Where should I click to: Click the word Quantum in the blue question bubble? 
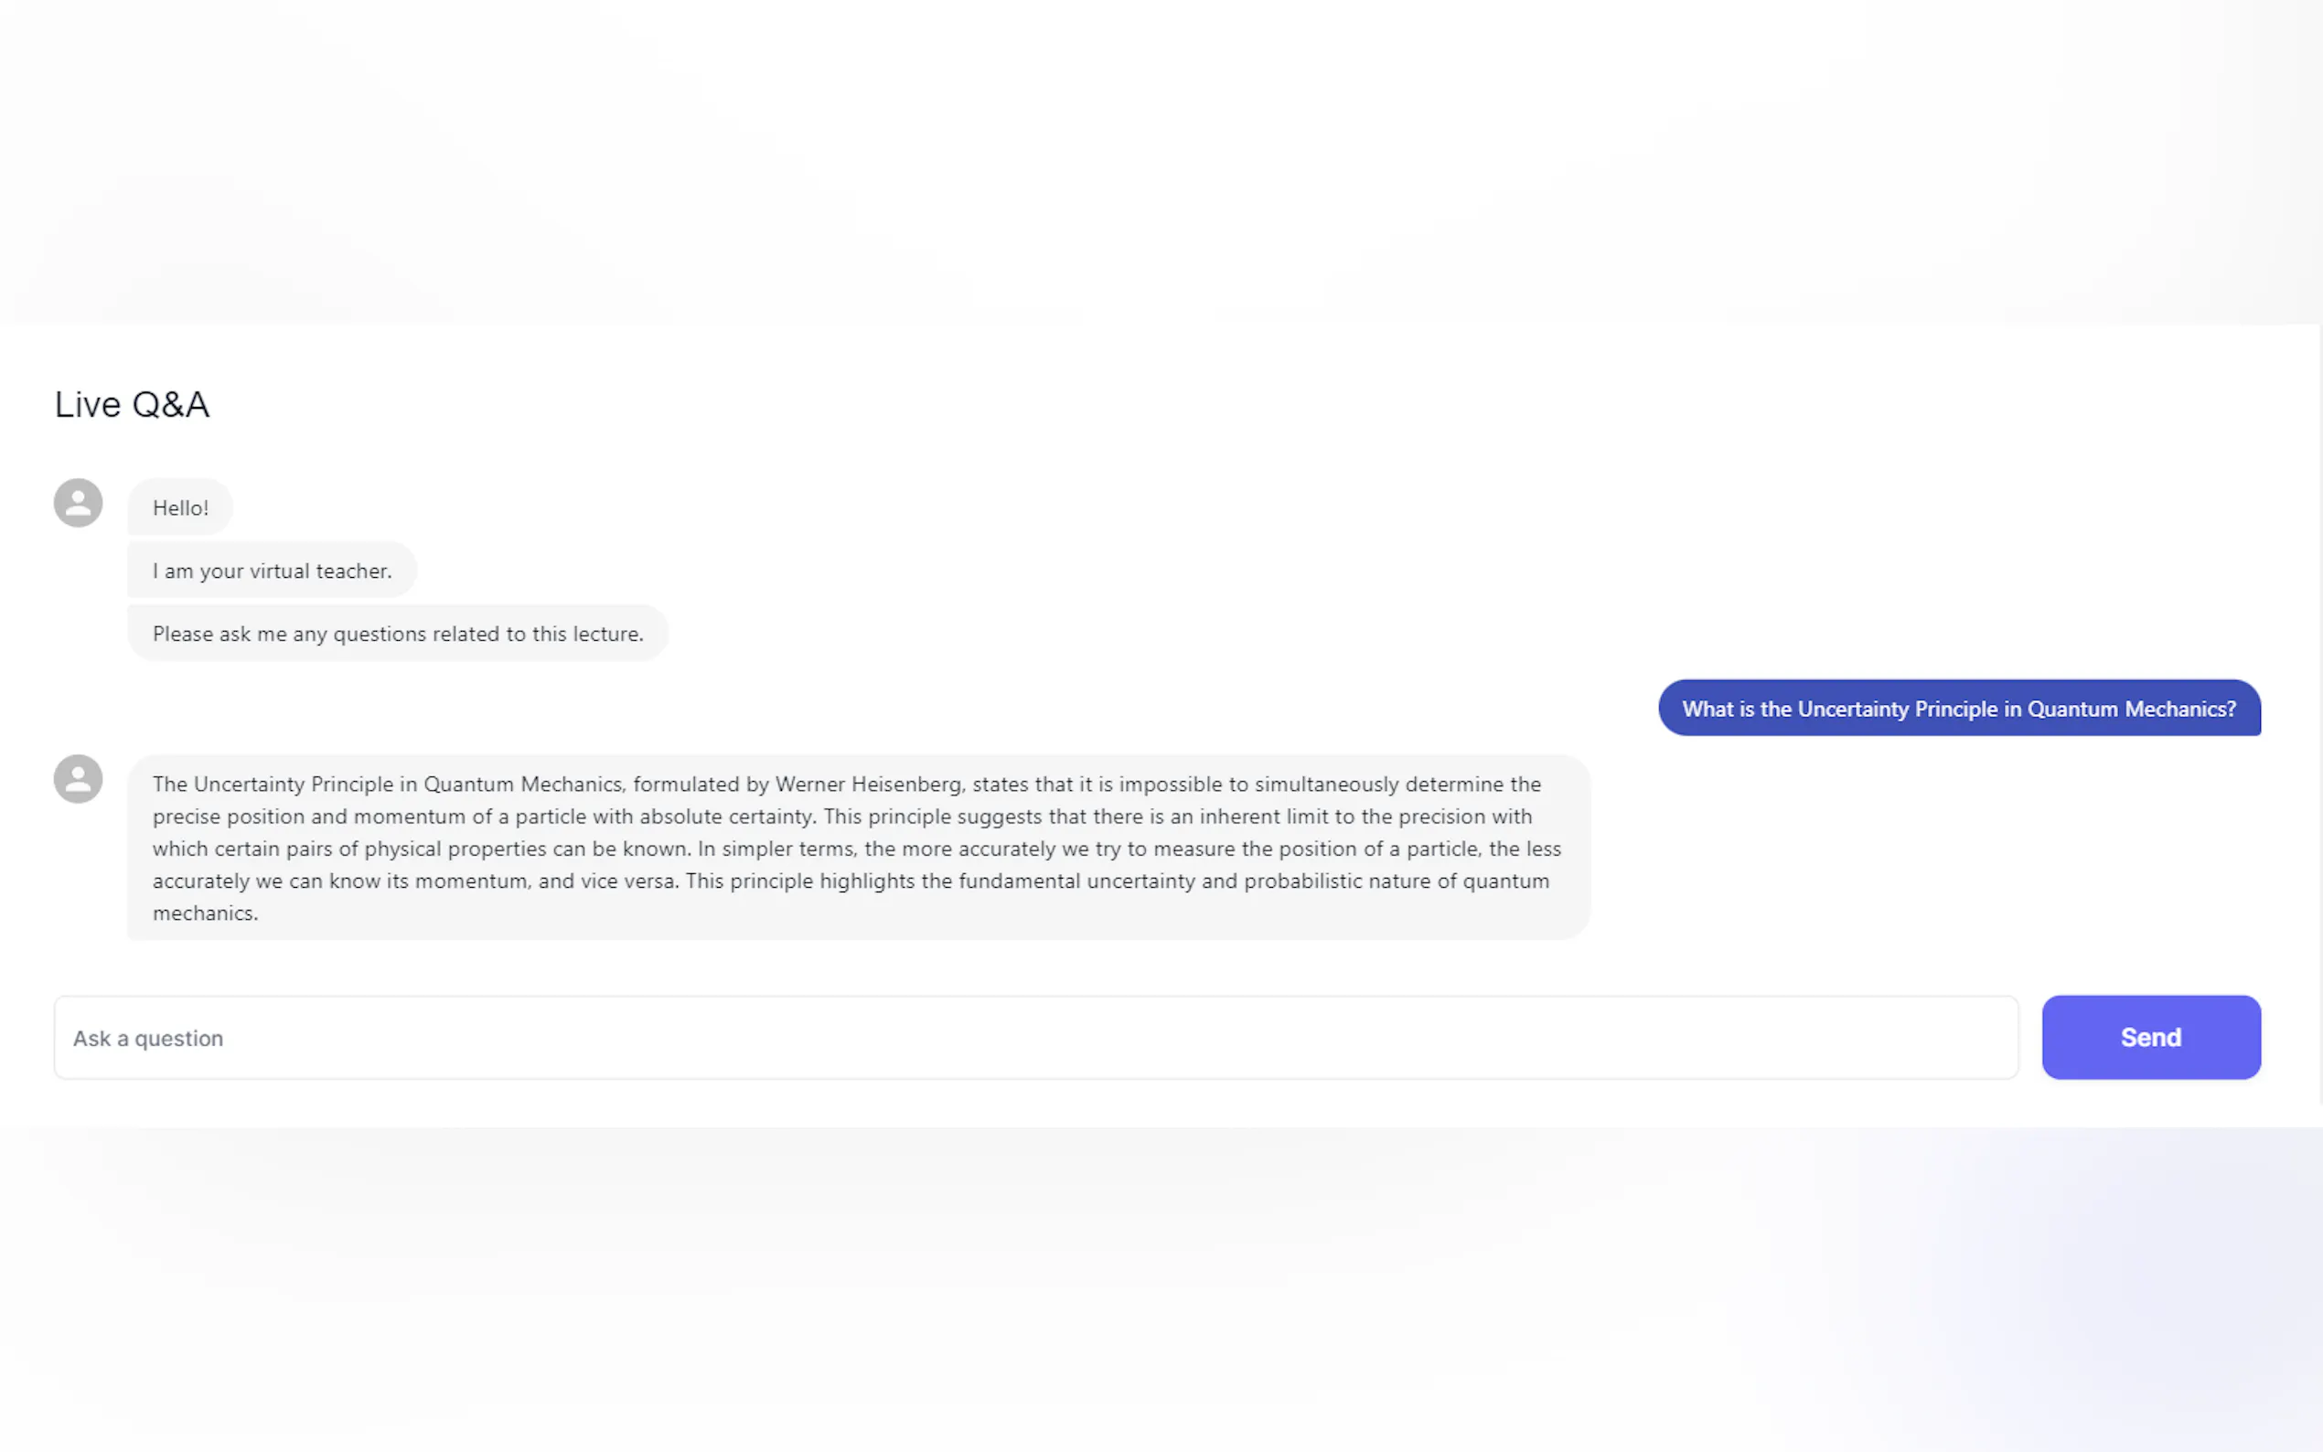(x=2071, y=710)
